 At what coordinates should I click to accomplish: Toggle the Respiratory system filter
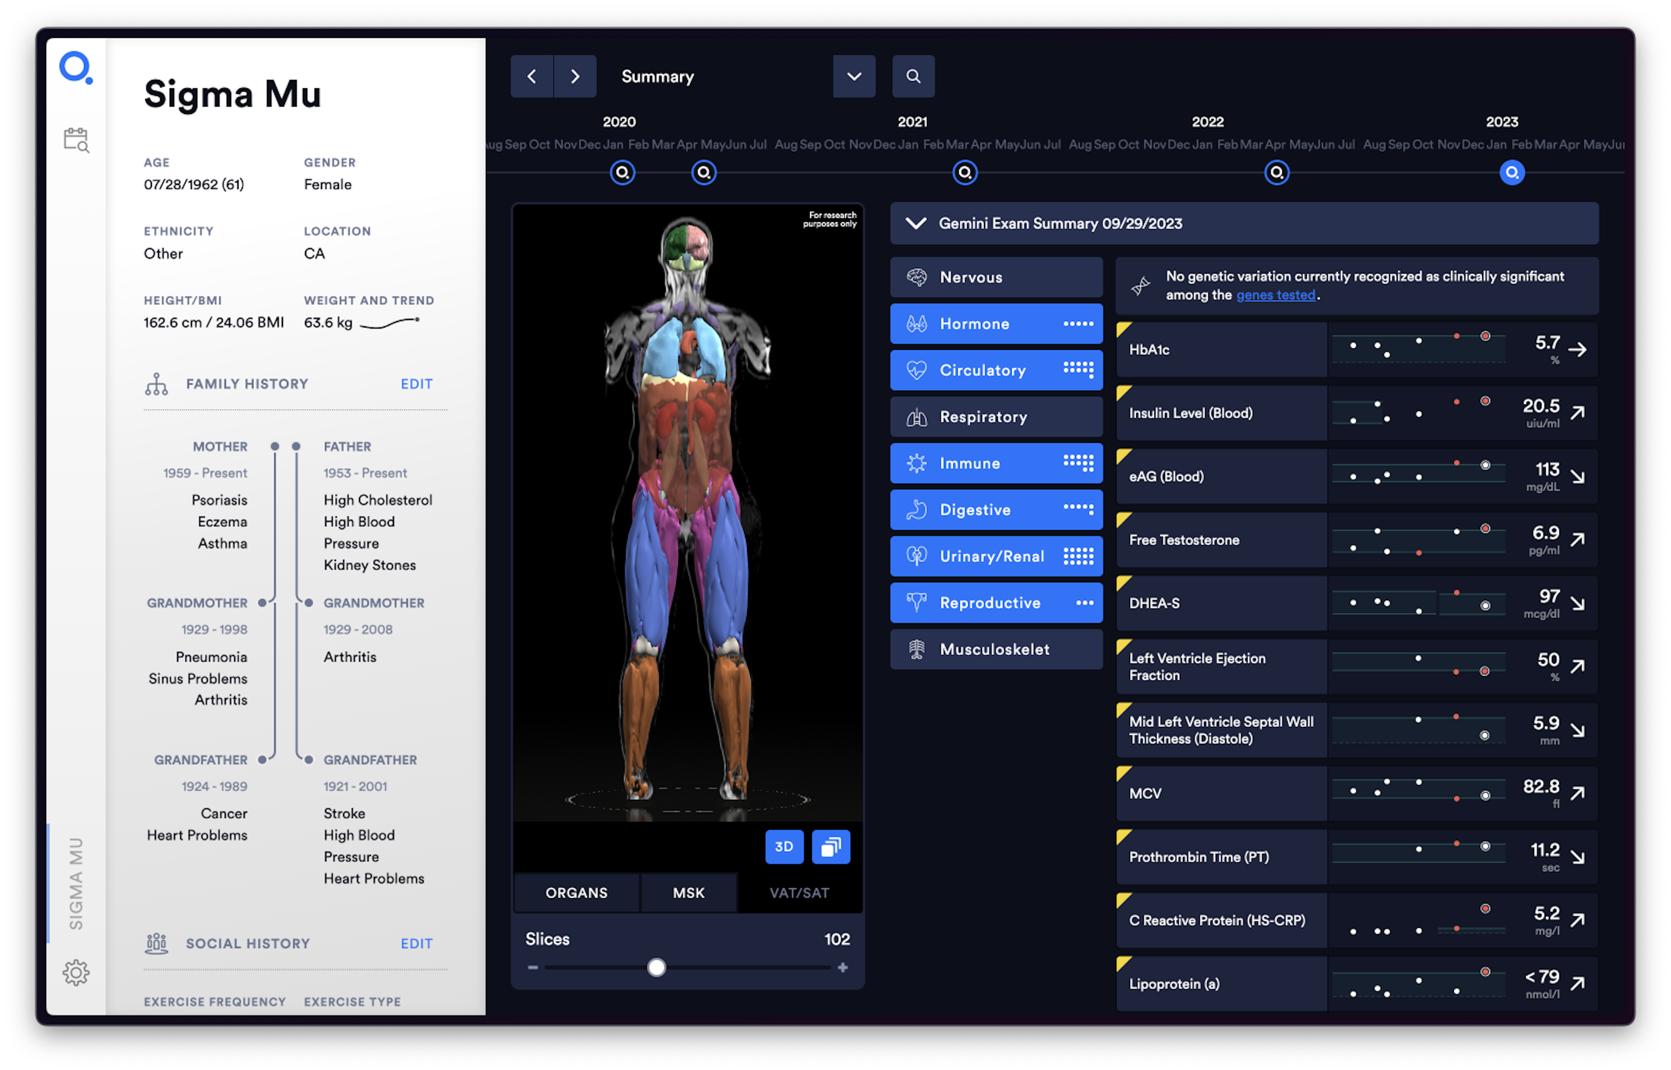[995, 417]
